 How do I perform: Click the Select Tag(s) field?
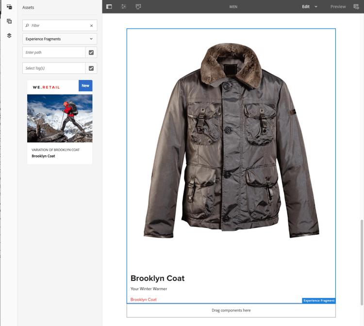[54, 68]
